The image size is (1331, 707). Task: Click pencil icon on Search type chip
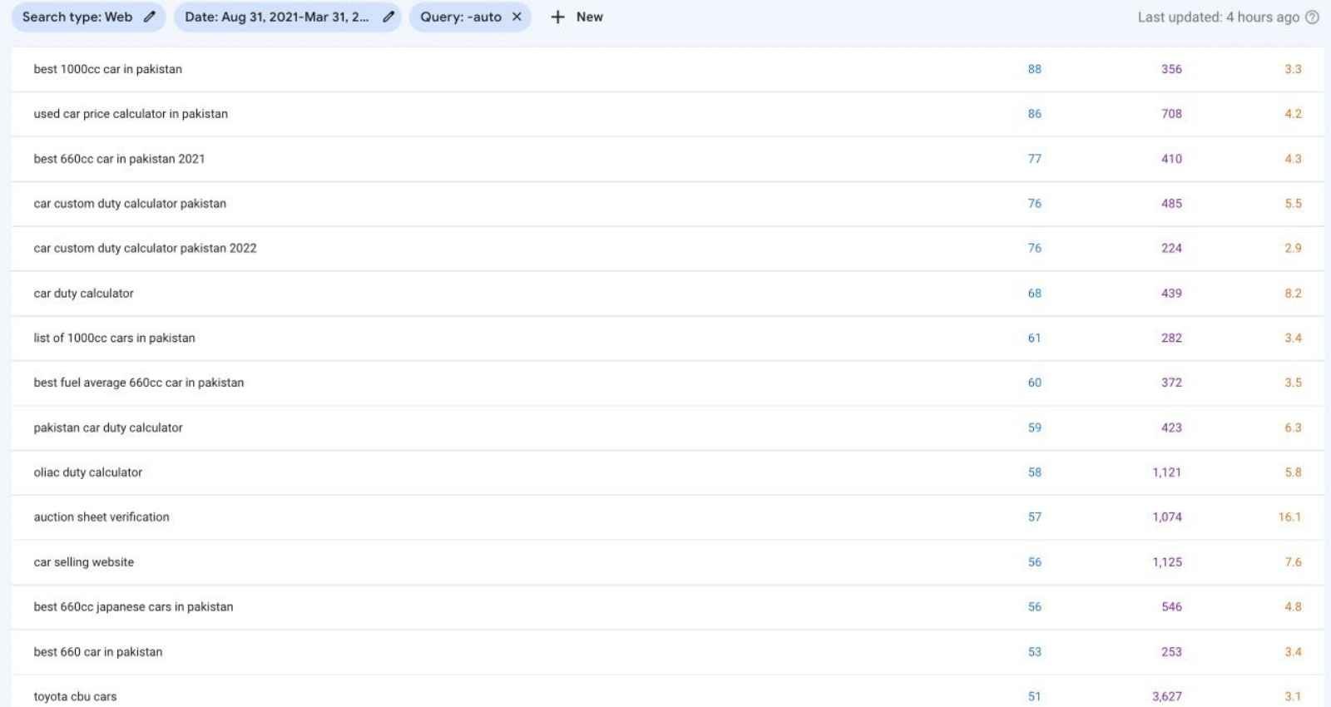point(150,17)
